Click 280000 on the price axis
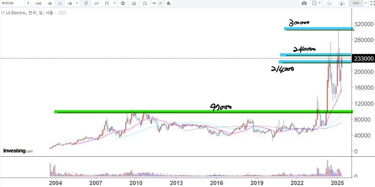The image size is (375, 187). click(363, 40)
